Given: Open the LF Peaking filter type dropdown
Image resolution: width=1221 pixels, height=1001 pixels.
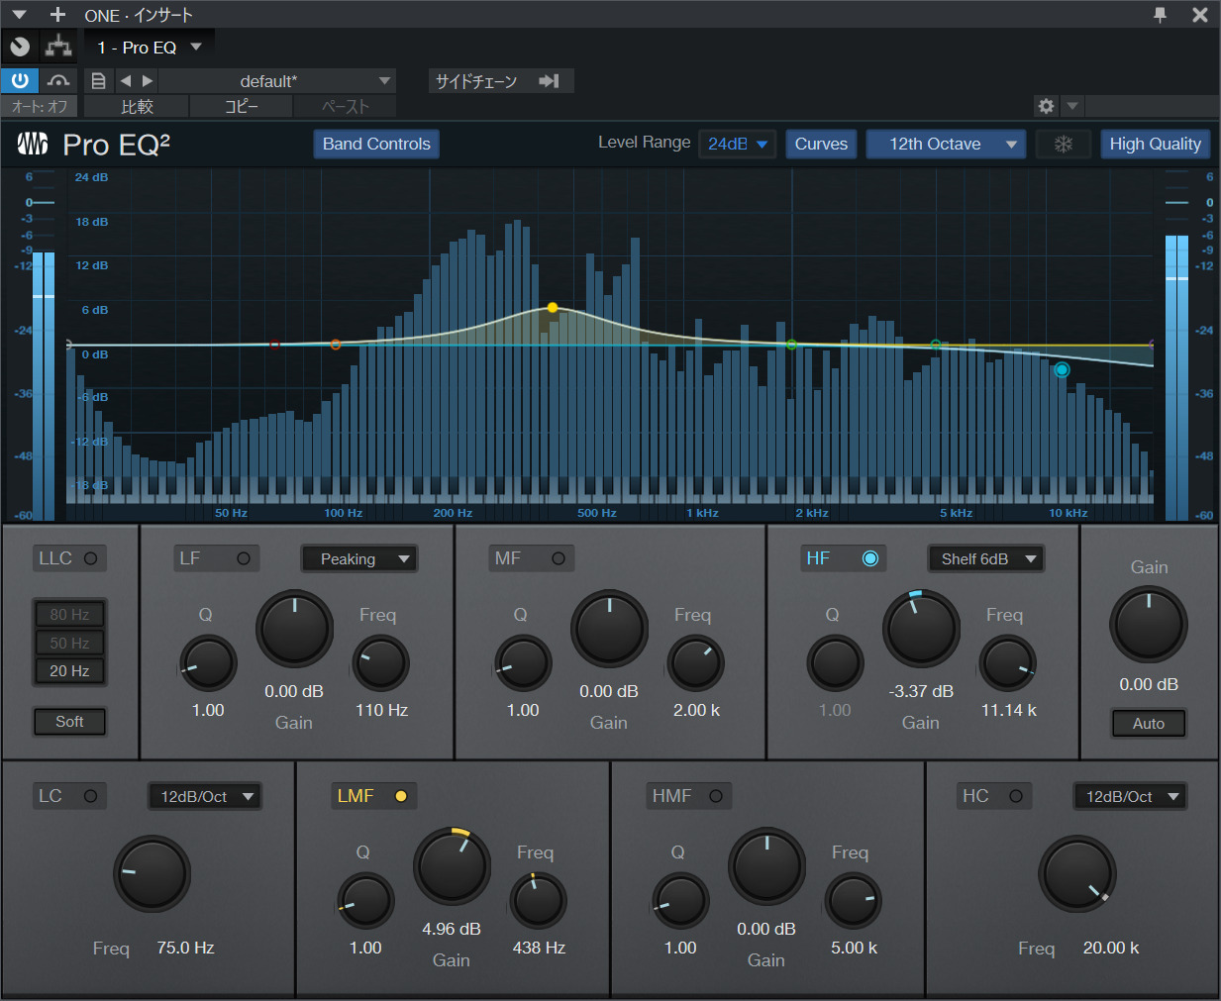Looking at the screenshot, I should pos(359,559).
